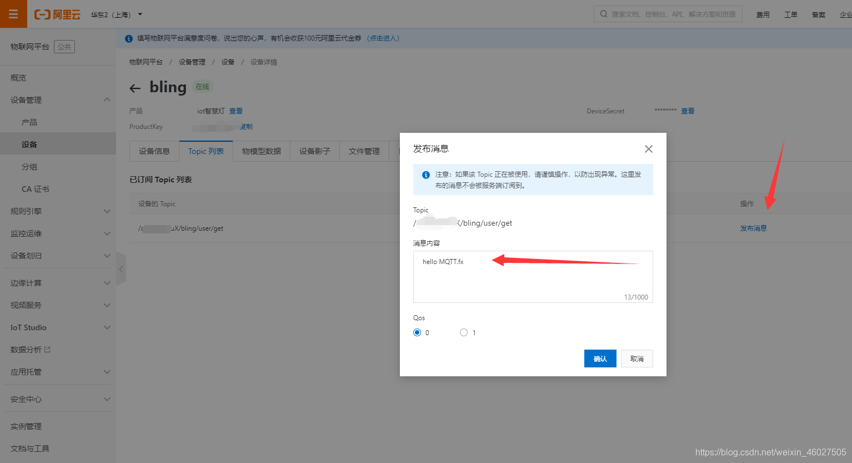
Task: Open the 工单 menu
Action: click(790, 14)
